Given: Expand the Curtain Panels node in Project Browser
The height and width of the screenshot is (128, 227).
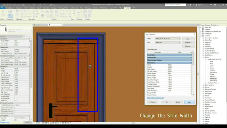Looking at the screenshot, I should (x=203, y=48).
